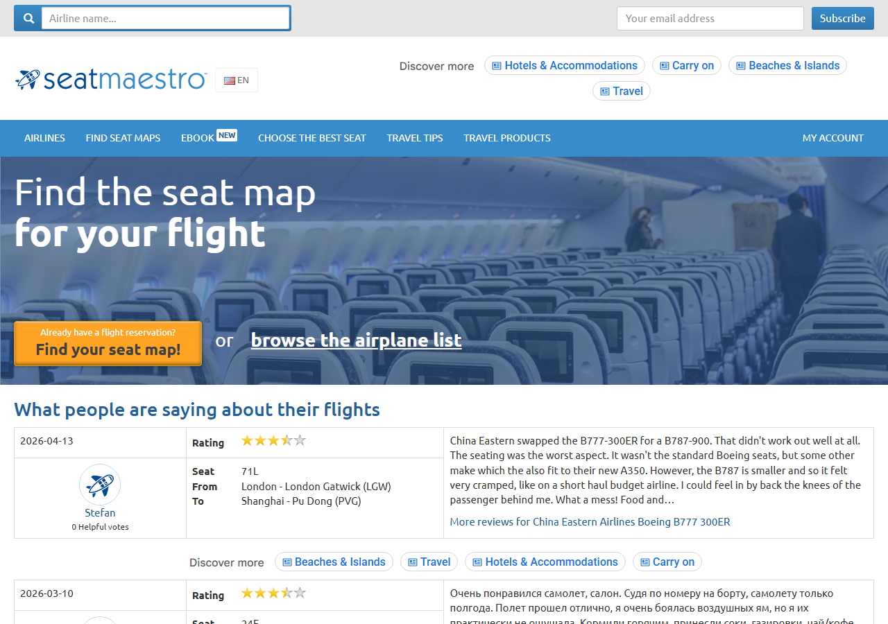Open reviewer Stefan's profile name
888x624 pixels.
point(100,513)
